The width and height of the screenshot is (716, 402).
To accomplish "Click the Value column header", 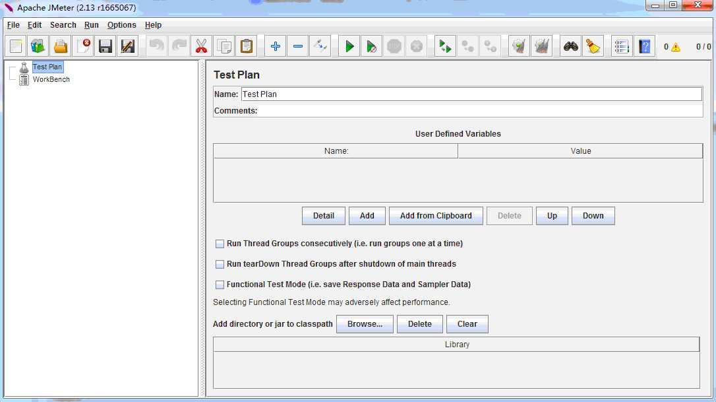I will 580,151.
